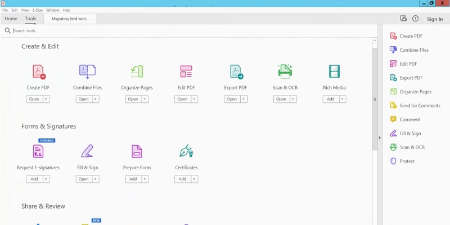Open the File menu
The height and width of the screenshot is (225, 450).
pos(5,10)
